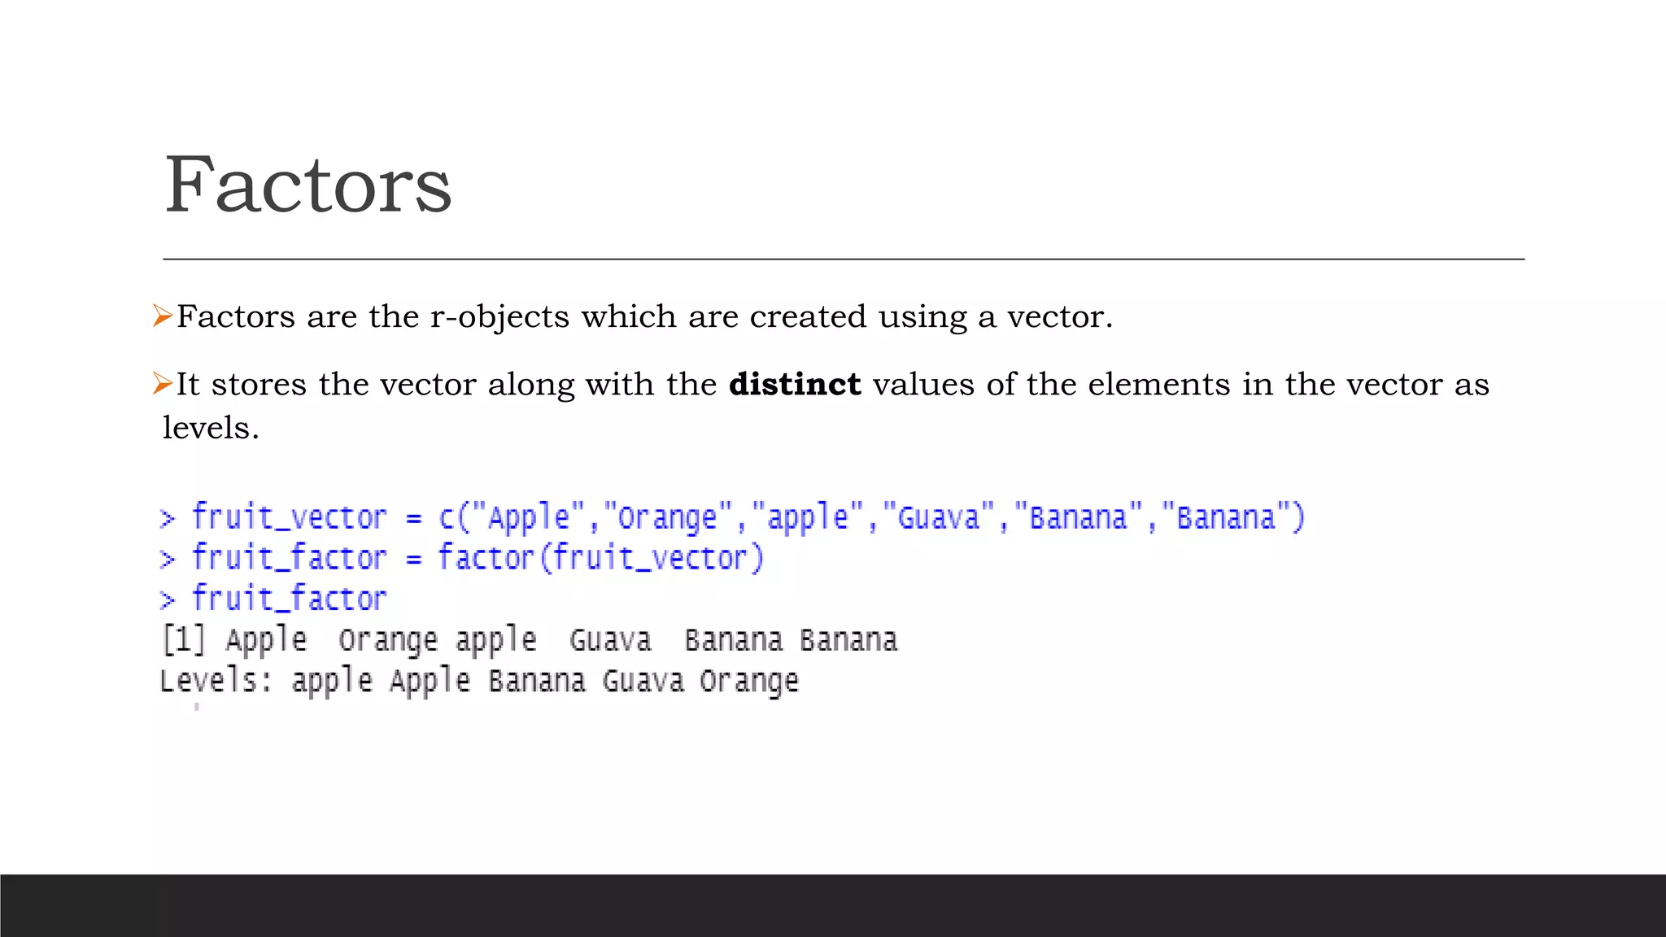Click the word 'r-objects' in first bullet
The height and width of the screenshot is (937, 1666).
click(x=499, y=316)
